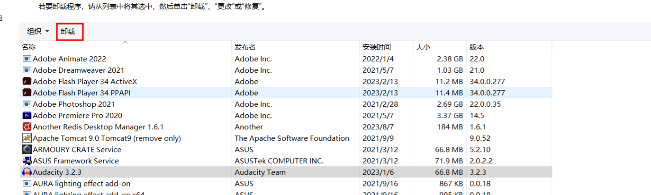Toggle sort arrow above the name column
Screen dimensions: 651x195
pyautogui.click(x=126, y=42)
